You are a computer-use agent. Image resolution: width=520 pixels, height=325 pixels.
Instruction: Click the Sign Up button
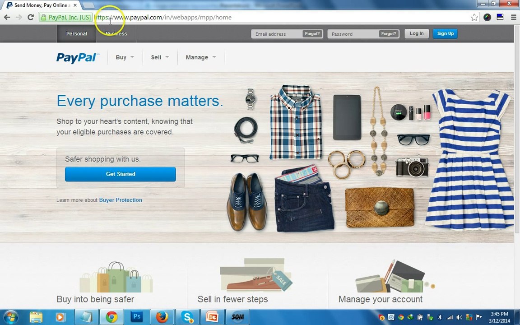click(445, 33)
